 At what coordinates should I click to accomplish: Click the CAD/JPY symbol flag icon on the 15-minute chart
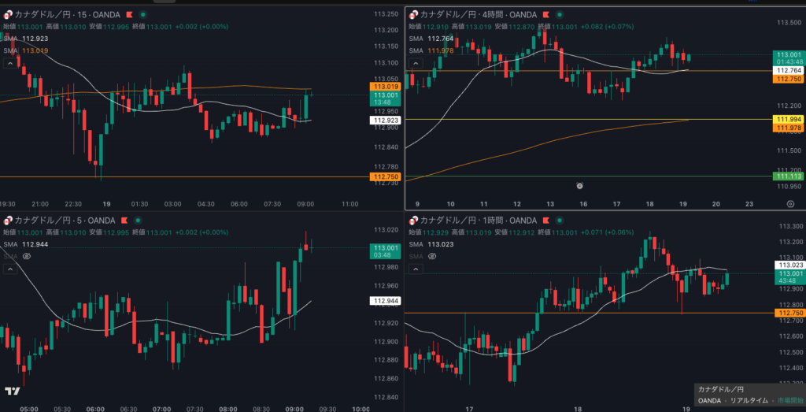7,15
